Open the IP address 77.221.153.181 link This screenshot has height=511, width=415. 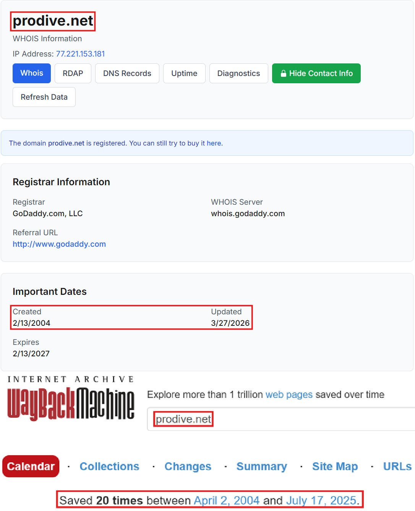point(80,54)
